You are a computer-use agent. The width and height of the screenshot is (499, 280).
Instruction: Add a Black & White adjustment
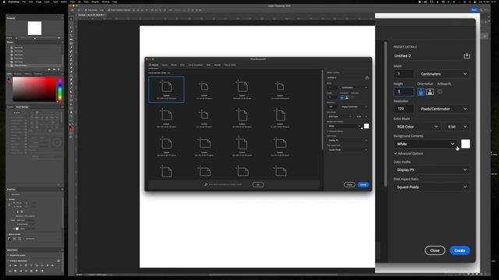pyautogui.click(x=48, y=265)
